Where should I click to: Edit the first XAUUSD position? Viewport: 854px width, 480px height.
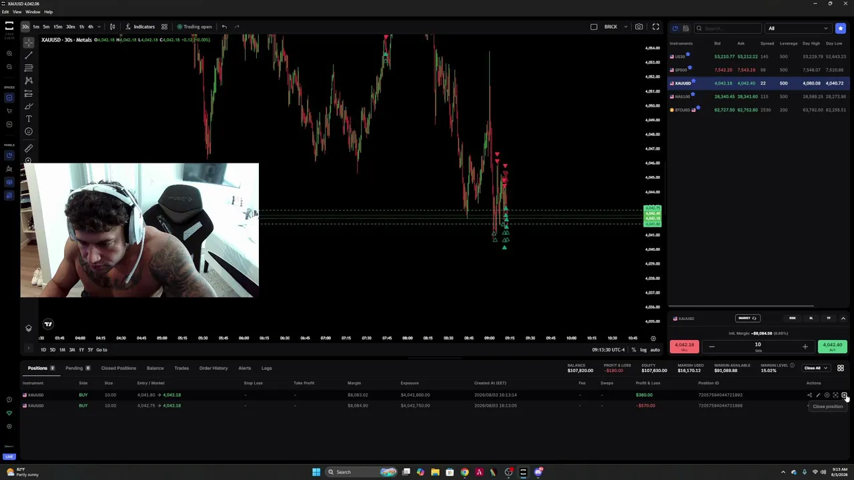click(818, 395)
